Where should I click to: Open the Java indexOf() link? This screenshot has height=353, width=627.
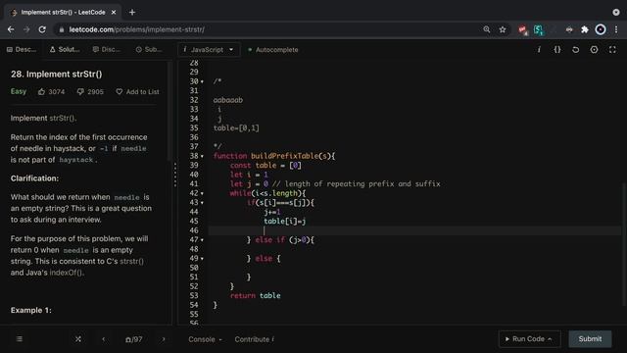(66, 273)
